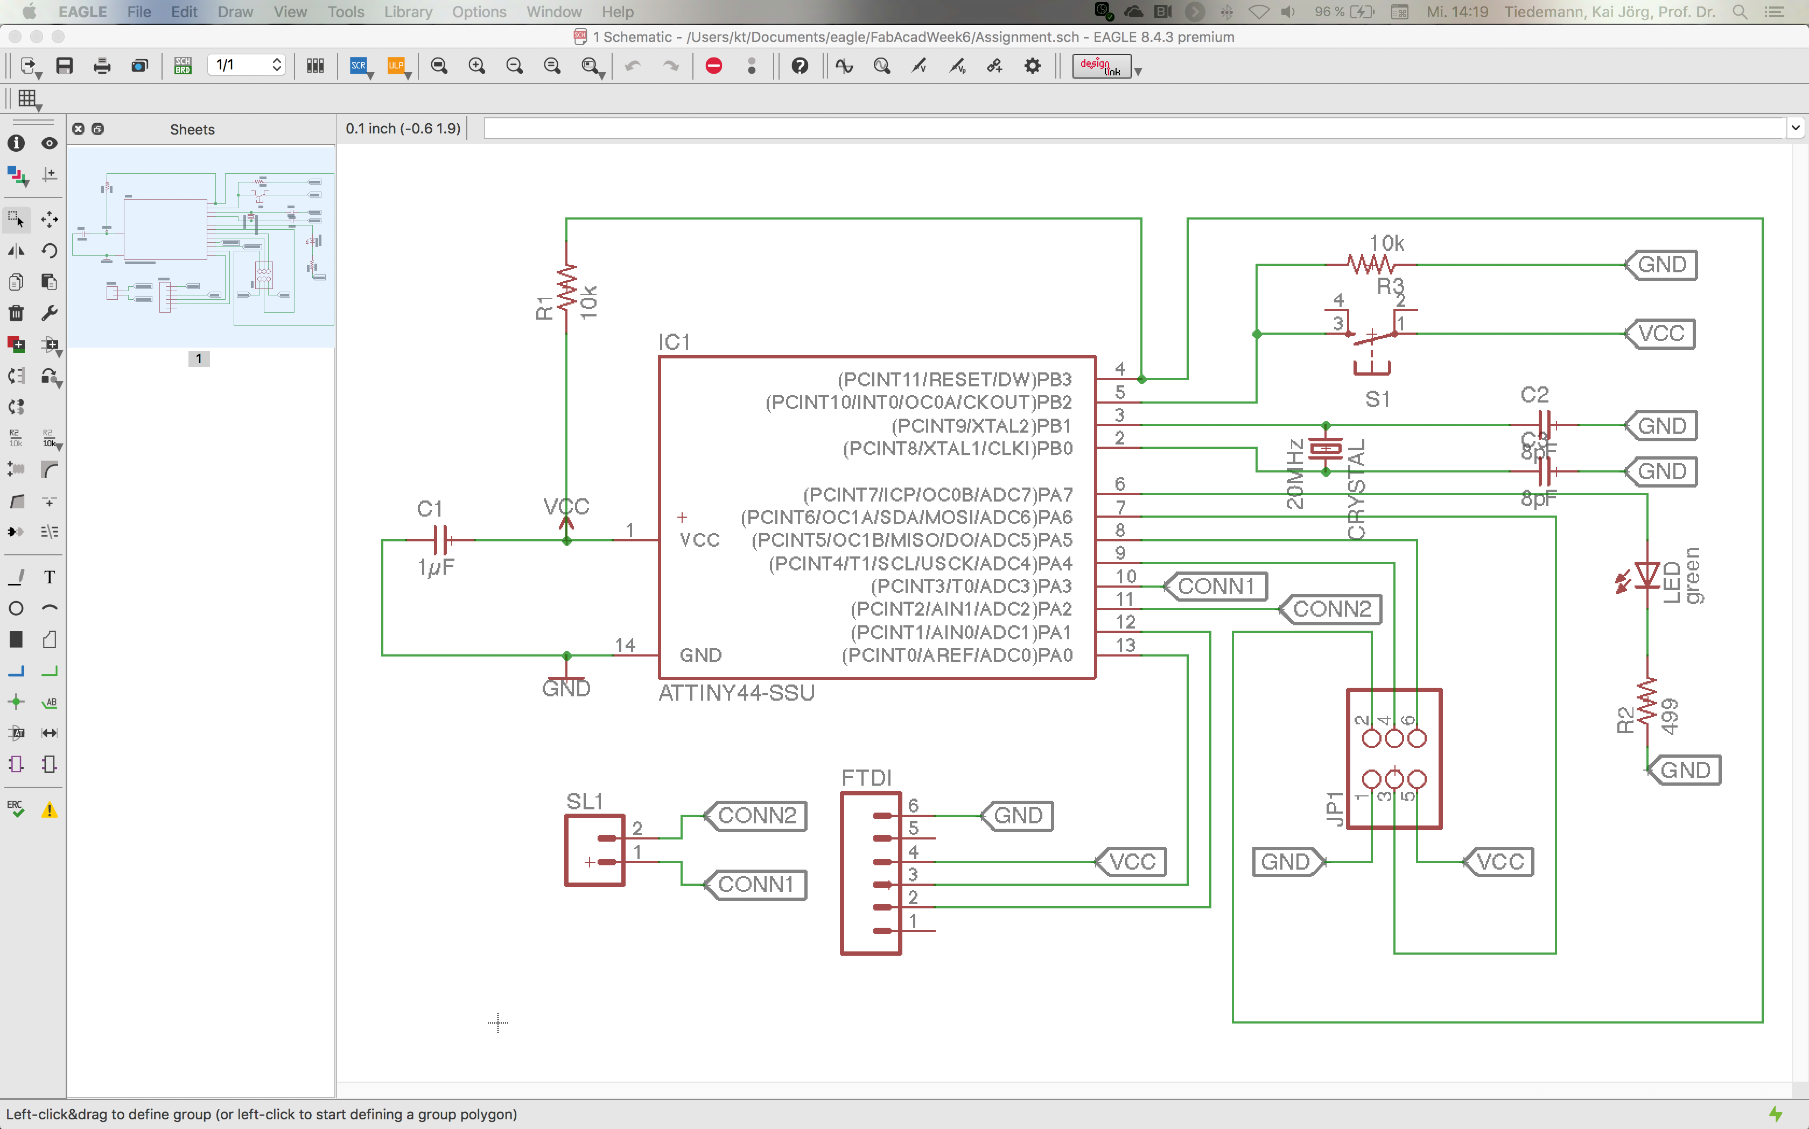
Task: Run the ERC check tool
Action: click(x=16, y=809)
